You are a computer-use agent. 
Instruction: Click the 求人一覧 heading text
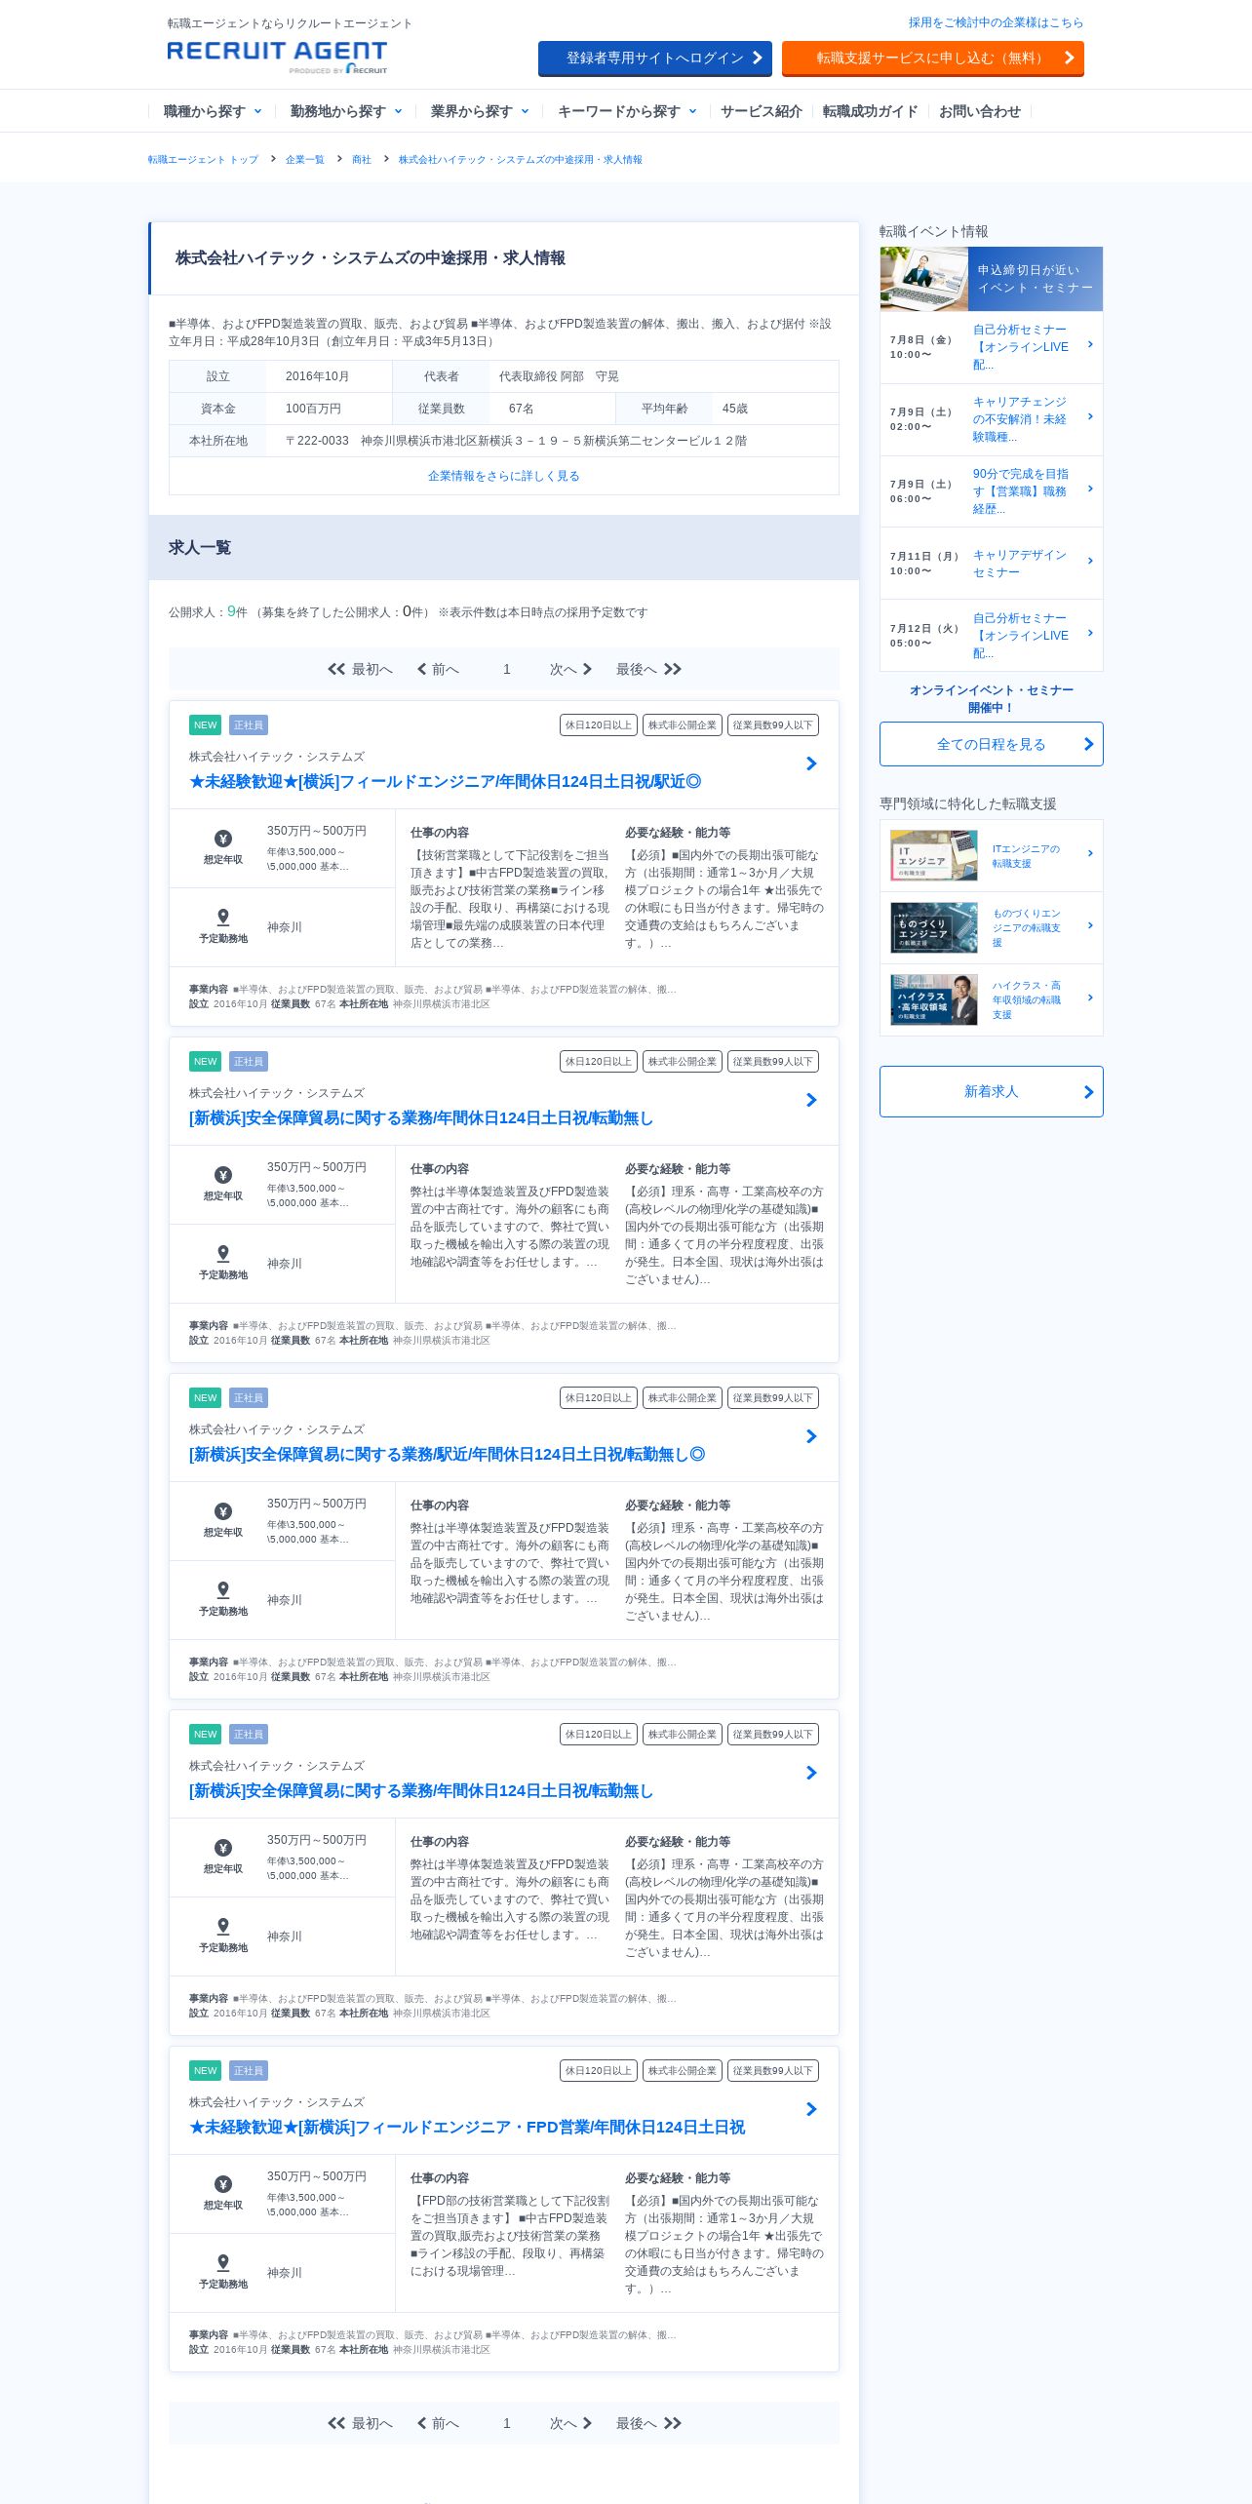[200, 548]
